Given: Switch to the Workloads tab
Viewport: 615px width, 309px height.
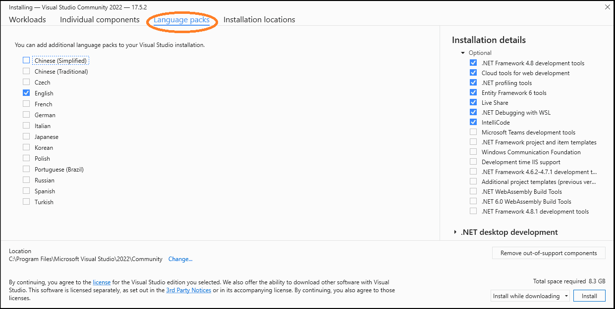Looking at the screenshot, I should point(27,19).
